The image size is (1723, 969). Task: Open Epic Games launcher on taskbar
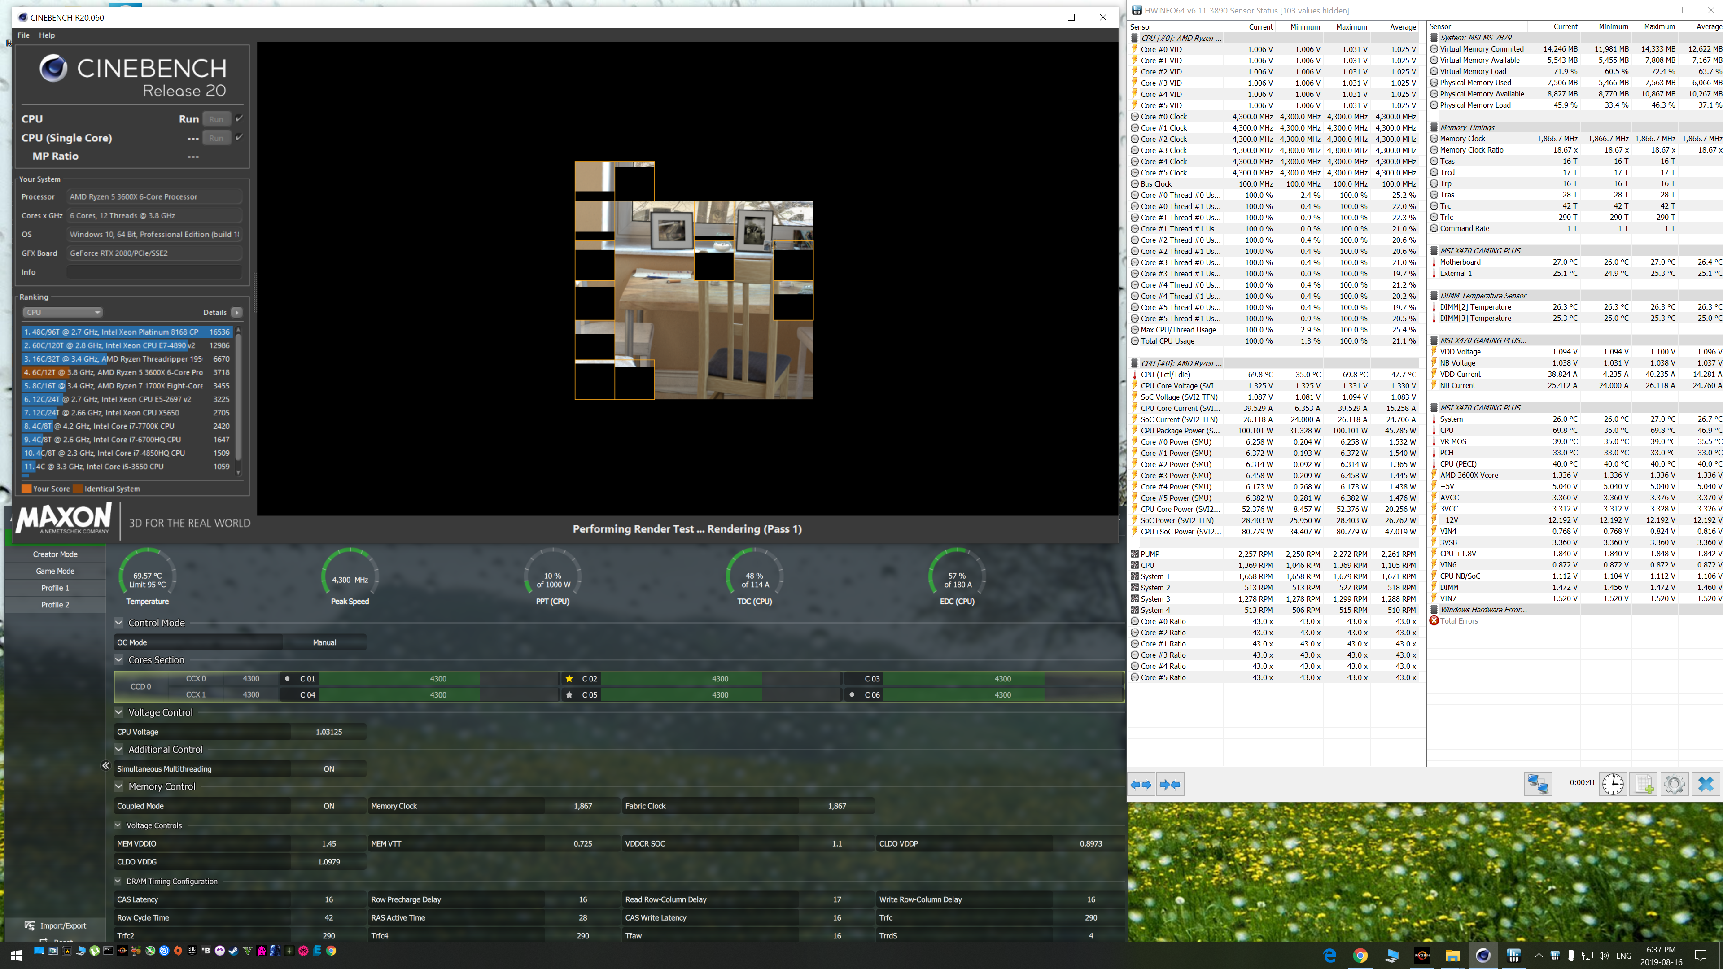[192, 951]
